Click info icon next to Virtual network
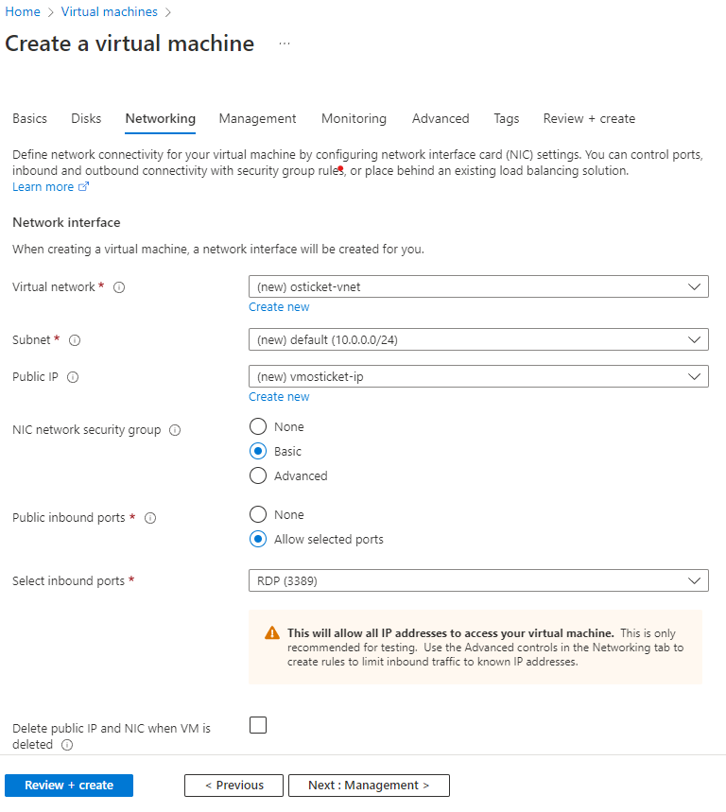 click(x=119, y=287)
